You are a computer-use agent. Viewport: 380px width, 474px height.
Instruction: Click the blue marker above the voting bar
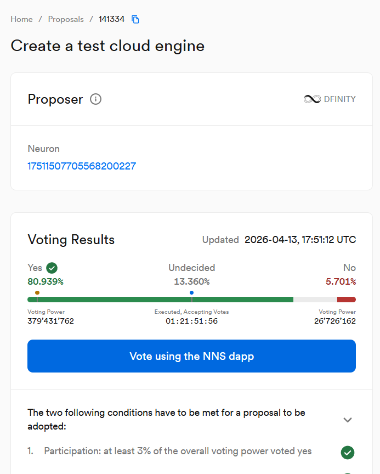191,293
